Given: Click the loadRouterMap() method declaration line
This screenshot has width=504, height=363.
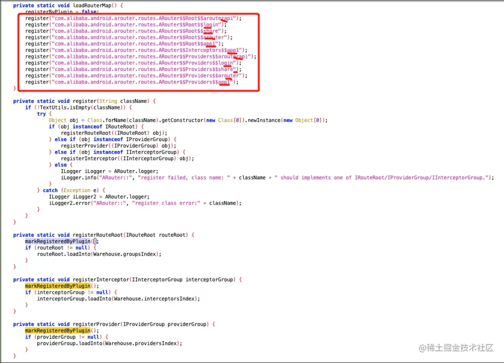Looking at the screenshot, I should 68,6.
